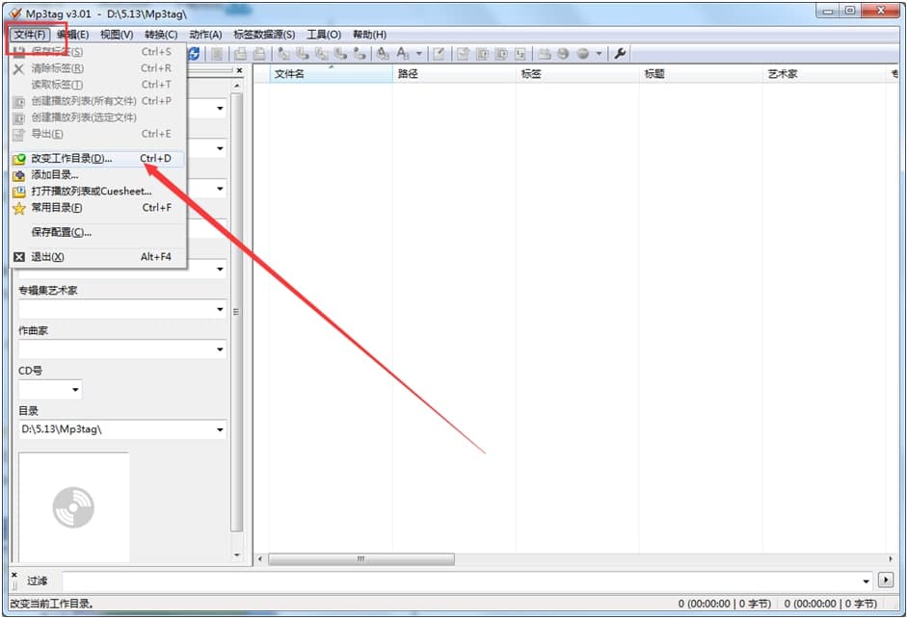This screenshot has width=908, height=619.
Task: Click the change working directory folder icon
Action: (18, 159)
